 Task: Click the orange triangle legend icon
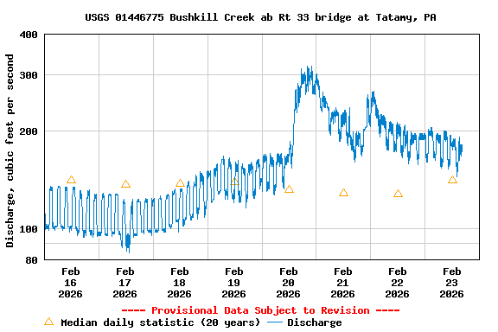point(49,322)
